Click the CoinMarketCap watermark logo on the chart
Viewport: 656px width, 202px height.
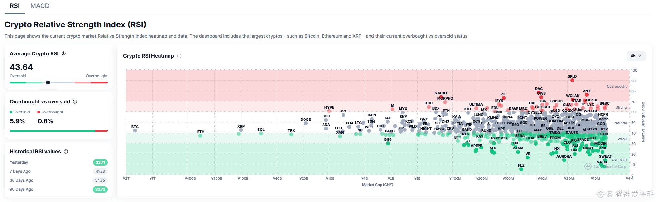(588, 166)
